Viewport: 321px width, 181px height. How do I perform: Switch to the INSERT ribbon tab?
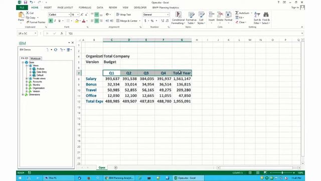pos(48,8)
